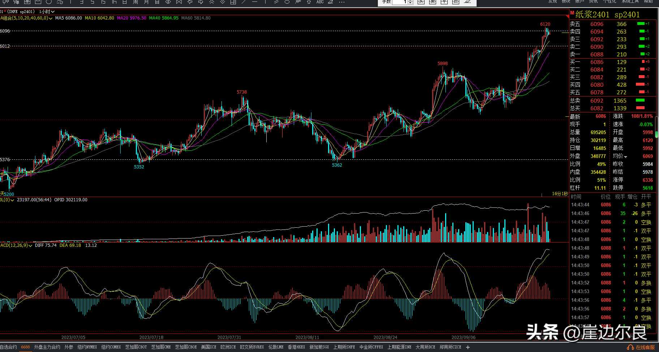Screen dimensions: 659x352
Task: Click the 撤 cancel order button
Action: click(456, 2)
